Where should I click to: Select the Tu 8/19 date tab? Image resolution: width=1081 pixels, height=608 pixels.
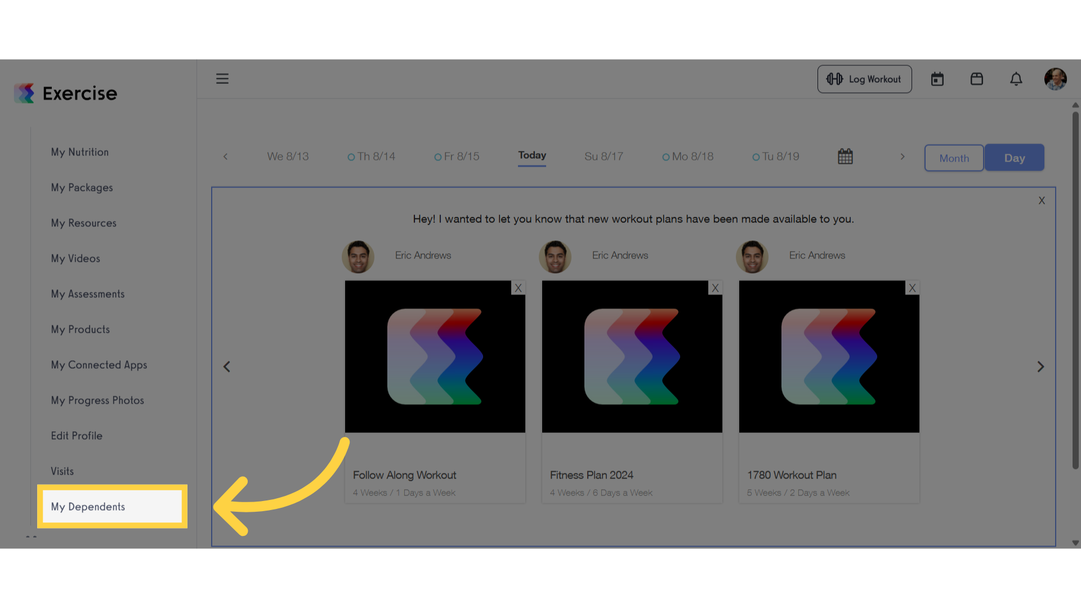coord(776,157)
